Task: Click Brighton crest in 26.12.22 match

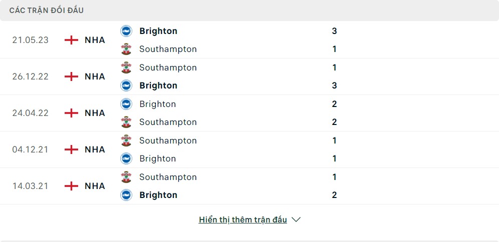Action: (126, 85)
